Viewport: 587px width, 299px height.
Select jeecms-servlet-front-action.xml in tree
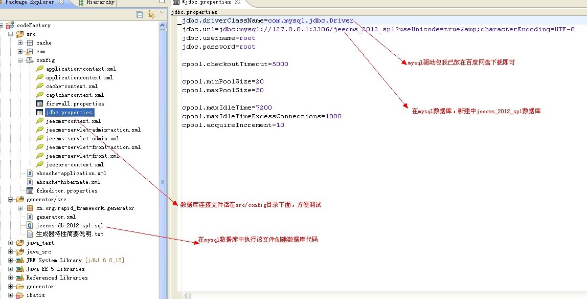[x=93, y=147]
